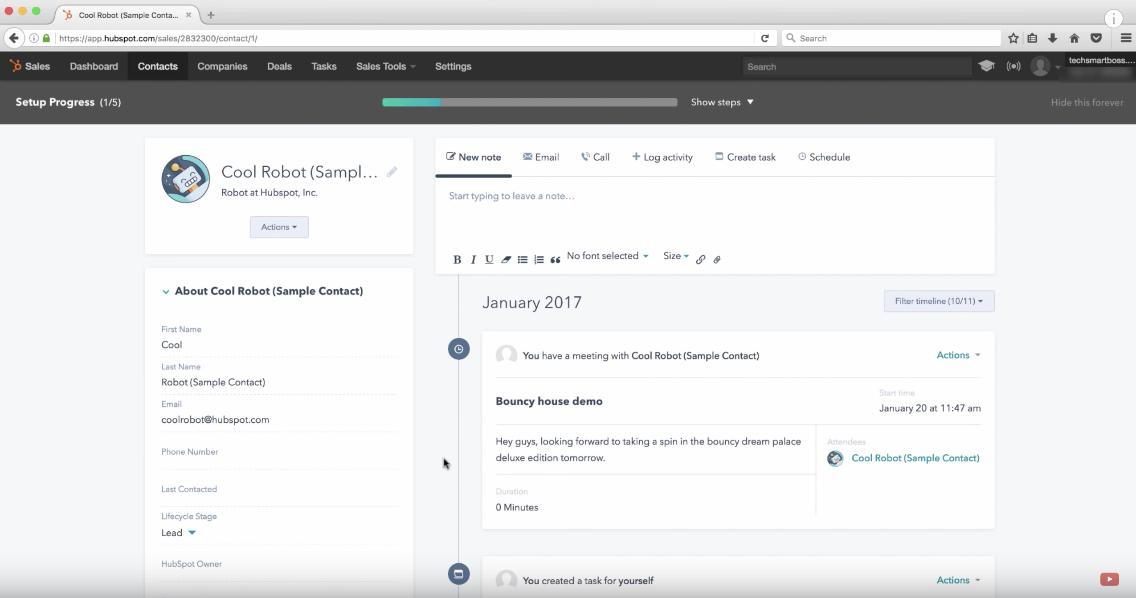Expand the Show steps dropdown
The height and width of the screenshot is (598, 1136).
pos(722,102)
